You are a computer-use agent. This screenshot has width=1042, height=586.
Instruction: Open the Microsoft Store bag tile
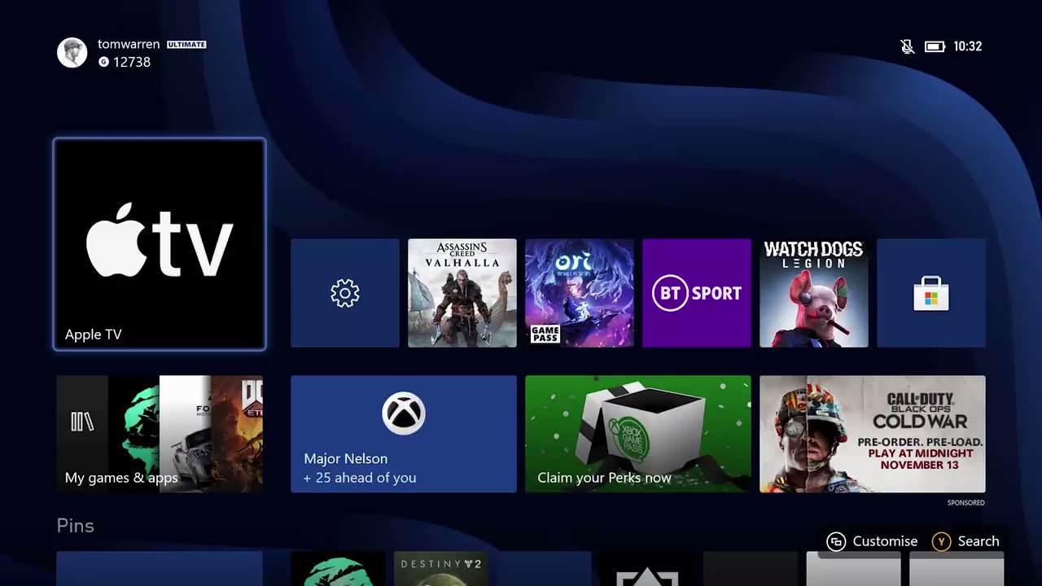point(931,293)
